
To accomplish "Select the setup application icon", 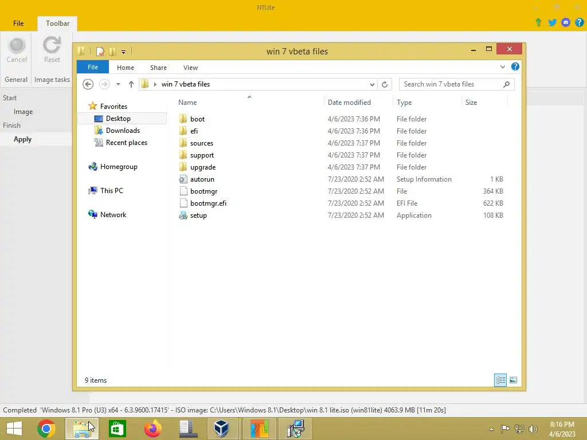I will coord(183,215).
